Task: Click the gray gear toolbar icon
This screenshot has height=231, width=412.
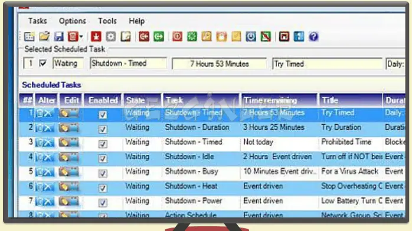Action: pos(110,37)
